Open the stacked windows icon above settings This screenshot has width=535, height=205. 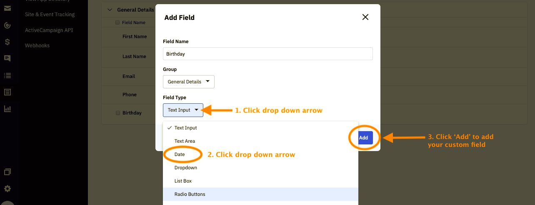pos(7,172)
